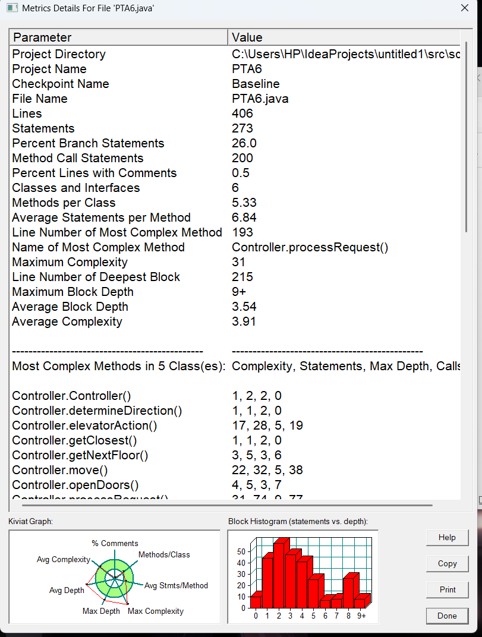
Task: Click the Most Complex Methods heading row
Action: [x=235, y=366]
